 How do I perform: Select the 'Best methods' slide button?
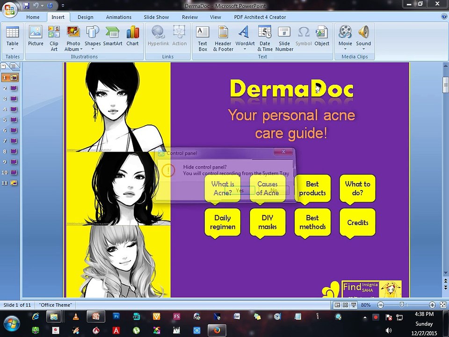(312, 222)
